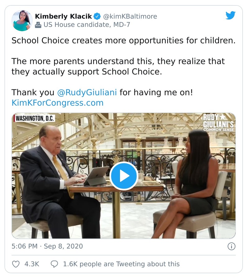The image size is (248, 279).
Task: Click the "The more parents understand this" paragraph
Action: tap(118, 66)
